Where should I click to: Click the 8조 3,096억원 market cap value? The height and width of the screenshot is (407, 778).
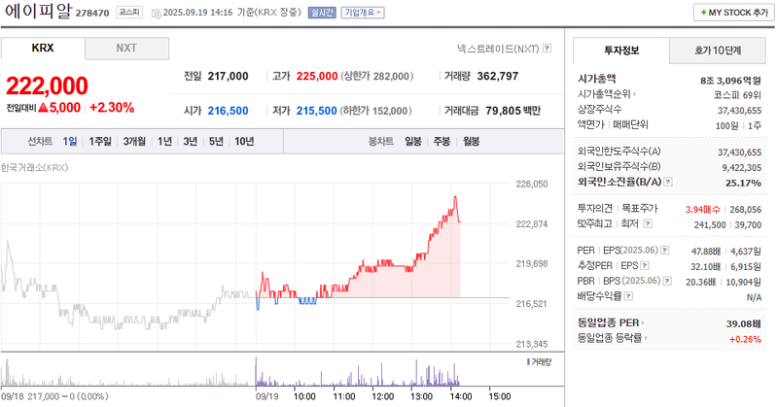point(730,81)
